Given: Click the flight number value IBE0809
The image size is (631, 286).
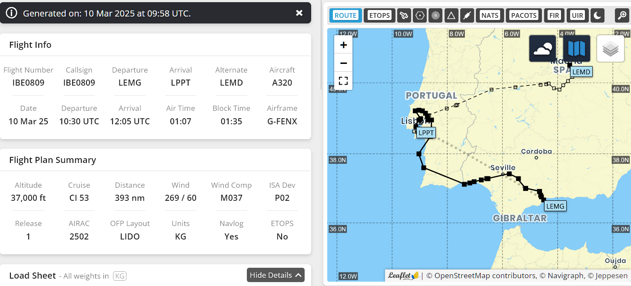Looking at the screenshot, I should click(x=28, y=83).
